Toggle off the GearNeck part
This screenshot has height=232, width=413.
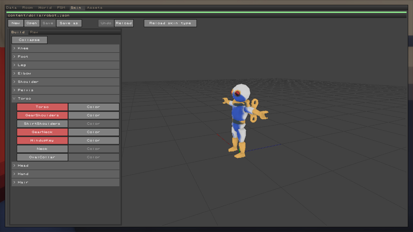pyautogui.click(x=42, y=132)
